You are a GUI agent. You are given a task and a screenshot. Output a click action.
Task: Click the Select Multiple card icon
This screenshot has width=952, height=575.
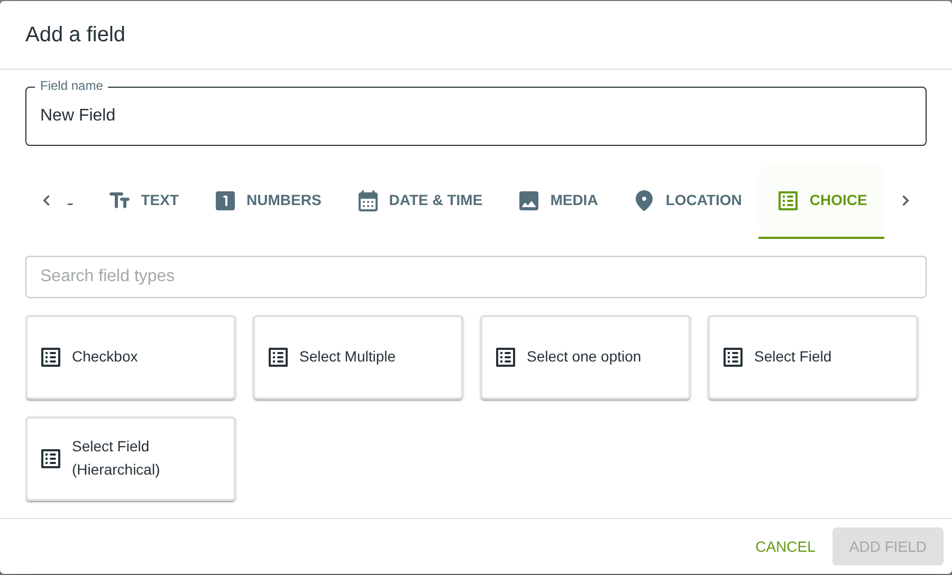[278, 357]
